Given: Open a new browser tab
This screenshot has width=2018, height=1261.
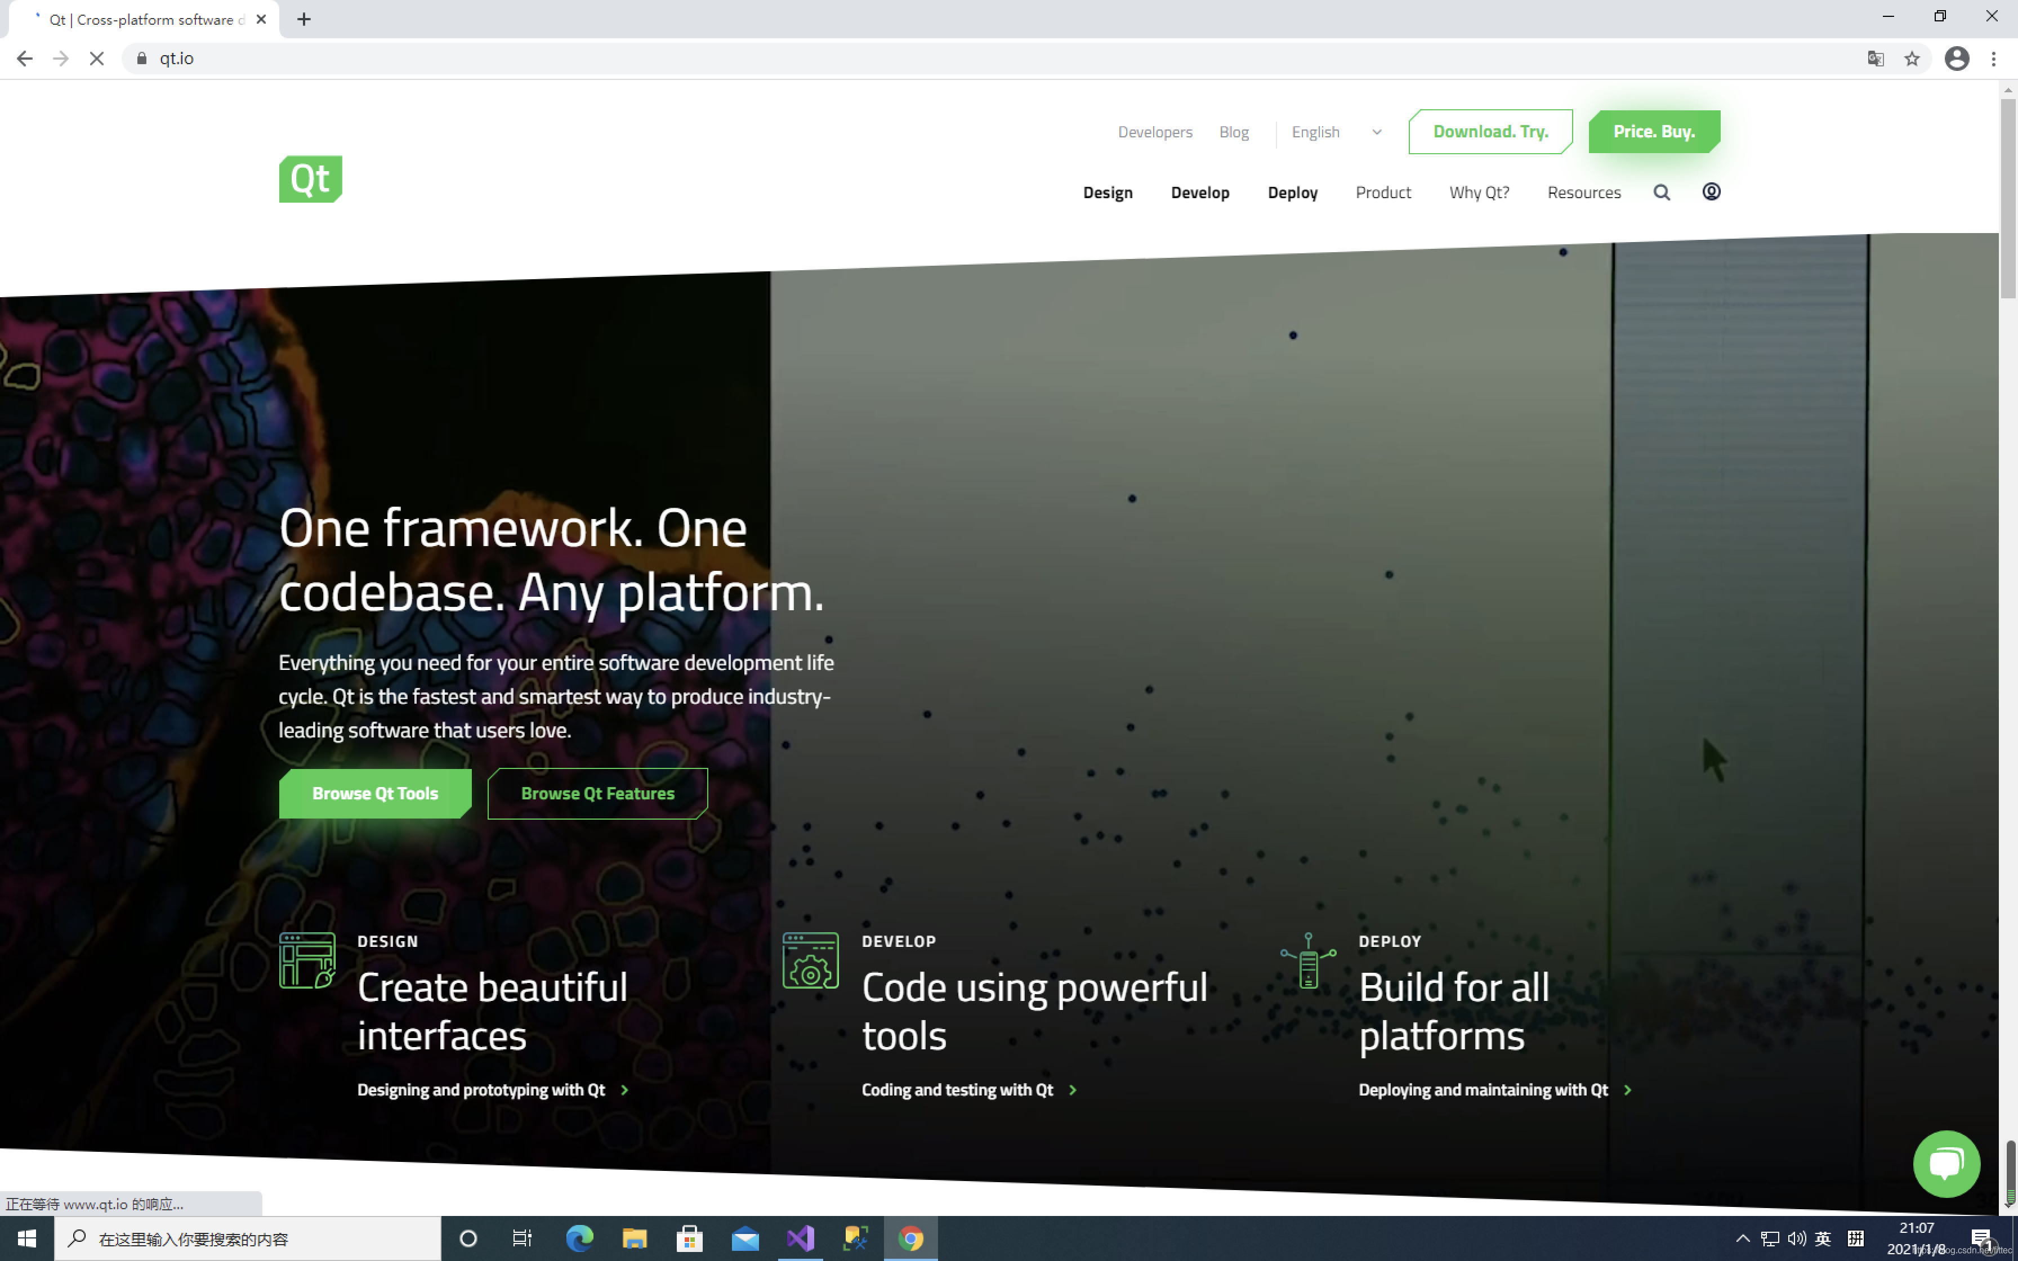Looking at the screenshot, I should (303, 19).
